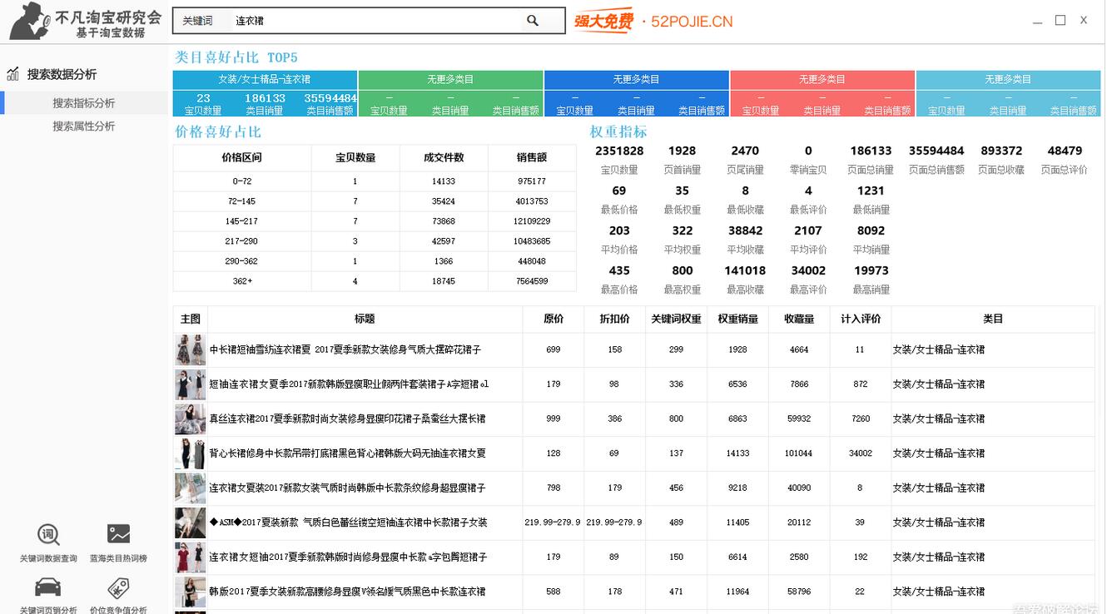Sort by the 折扣价 column header
The width and height of the screenshot is (1107, 614).
pos(614,319)
